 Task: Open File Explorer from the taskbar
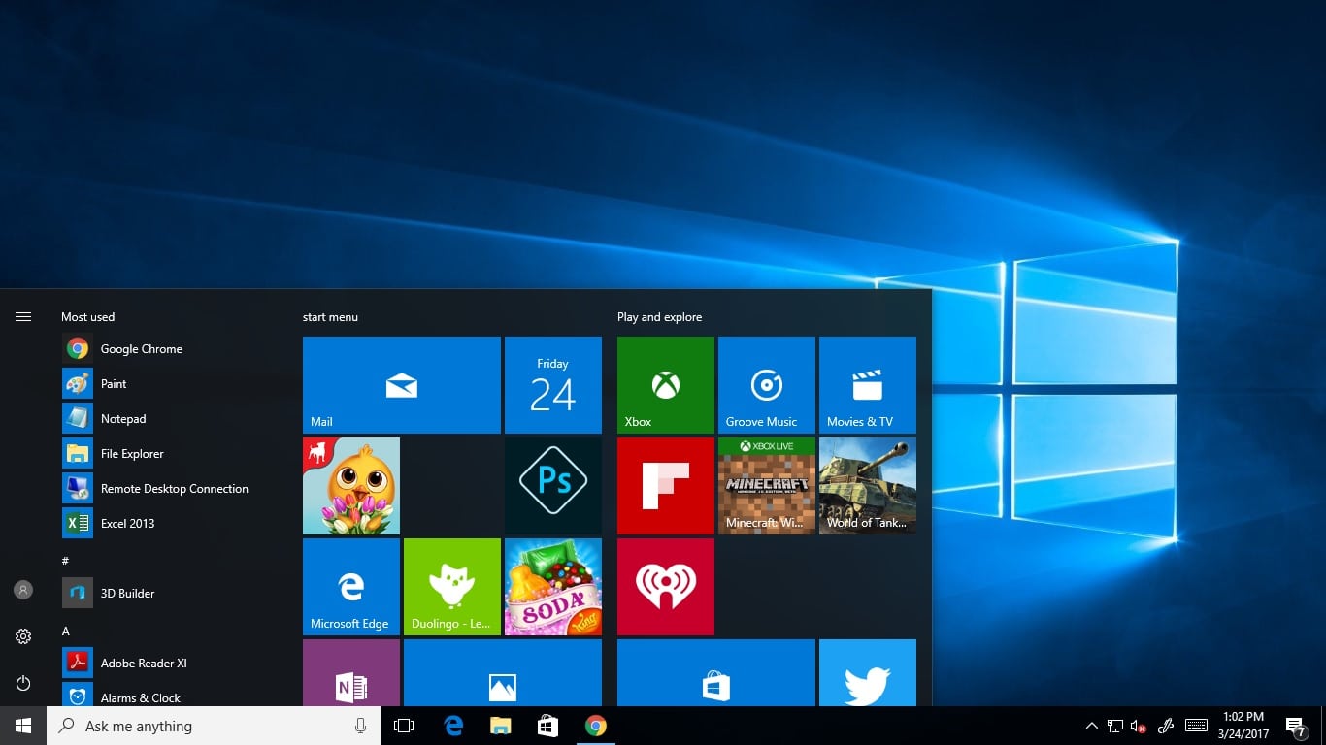pyautogui.click(x=500, y=726)
